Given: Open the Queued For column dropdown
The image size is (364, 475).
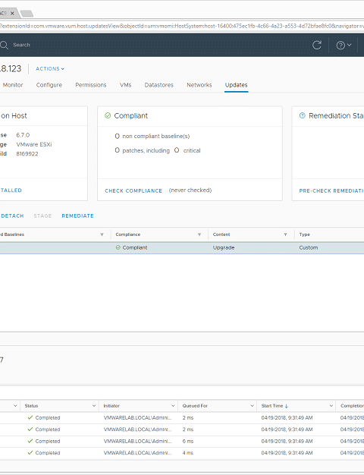Looking at the screenshot, I should tap(252, 406).
